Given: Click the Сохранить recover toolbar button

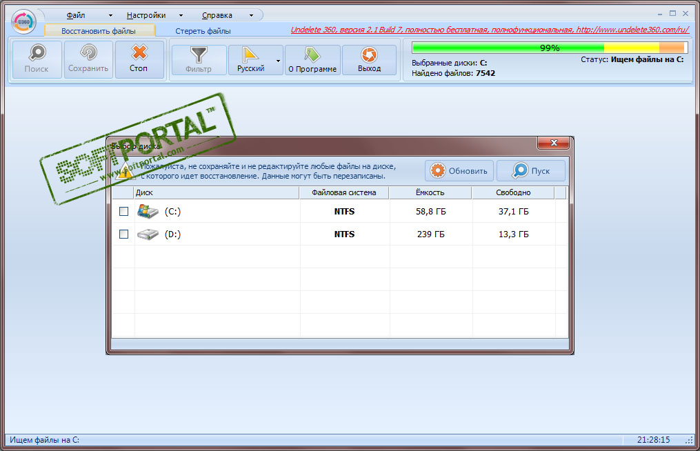Looking at the screenshot, I should [88, 59].
